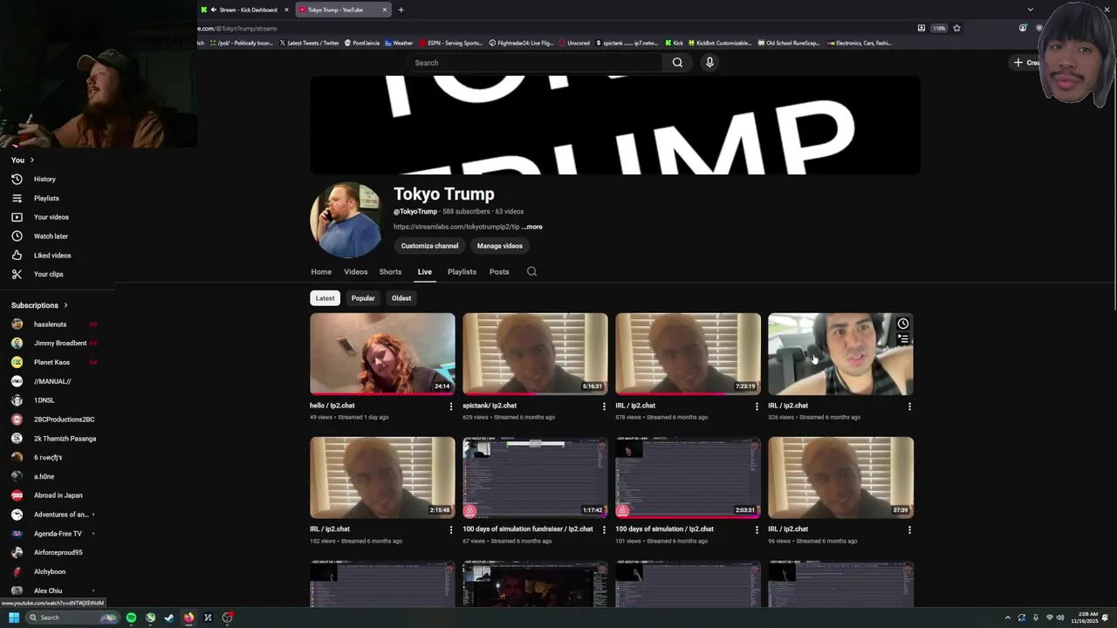Image resolution: width=1117 pixels, height=628 pixels.
Task: Click the Tokyo Trump channel avatar
Action: (x=346, y=220)
